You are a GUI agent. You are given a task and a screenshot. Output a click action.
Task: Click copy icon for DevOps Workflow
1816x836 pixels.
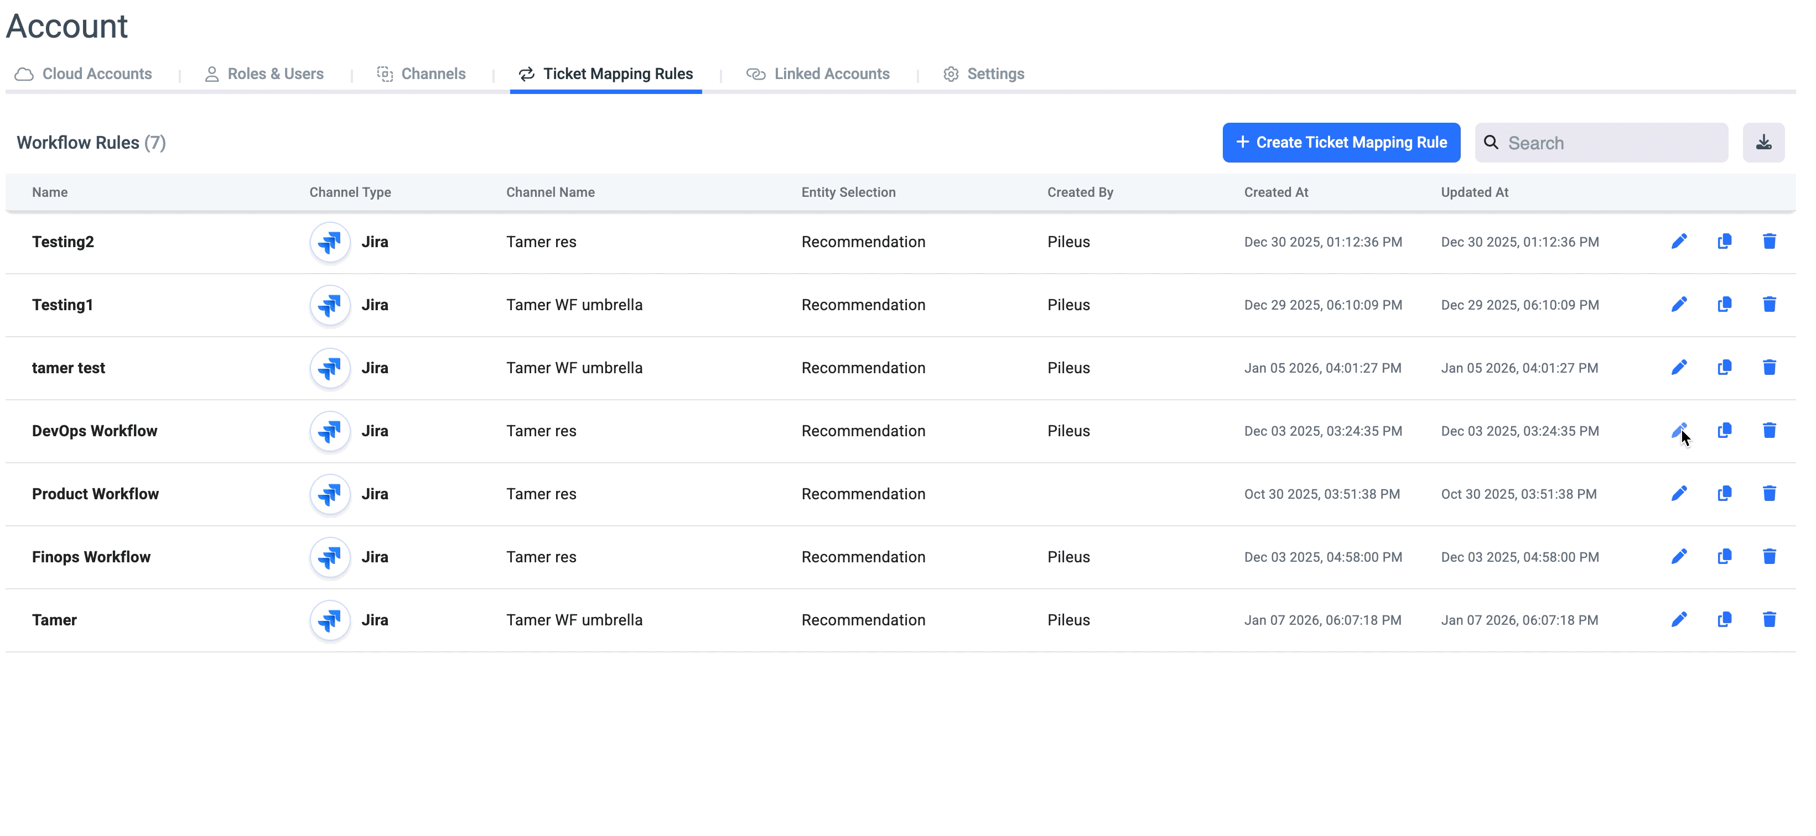tap(1724, 430)
